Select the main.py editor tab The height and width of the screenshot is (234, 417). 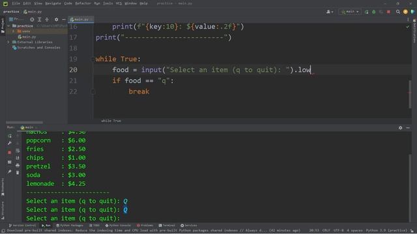(81, 19)
